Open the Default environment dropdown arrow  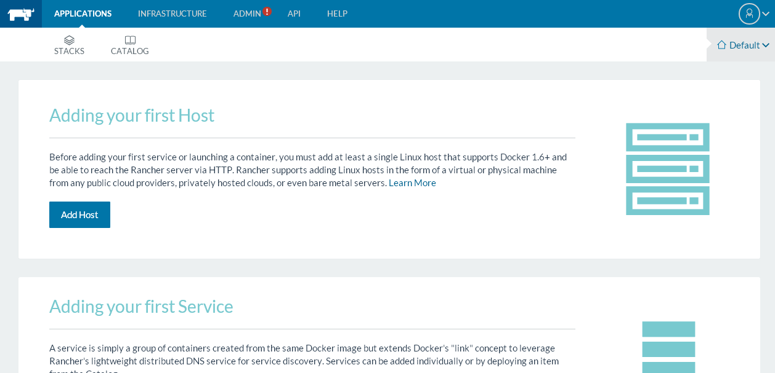click(x=766, y=45)
